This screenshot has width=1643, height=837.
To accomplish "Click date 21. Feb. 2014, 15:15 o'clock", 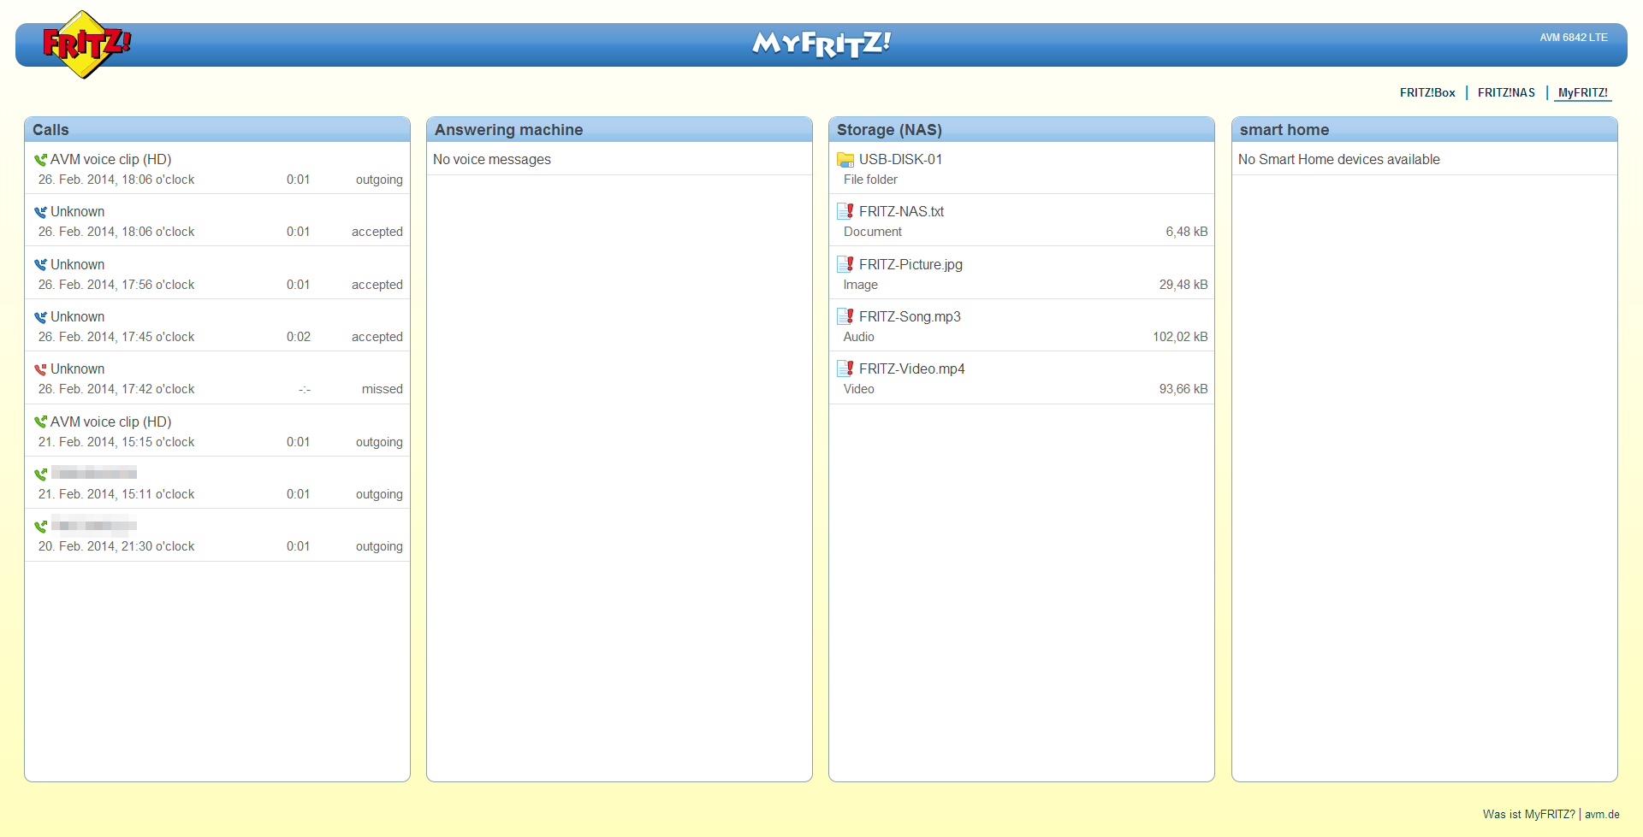I will [x=116, y=442].
